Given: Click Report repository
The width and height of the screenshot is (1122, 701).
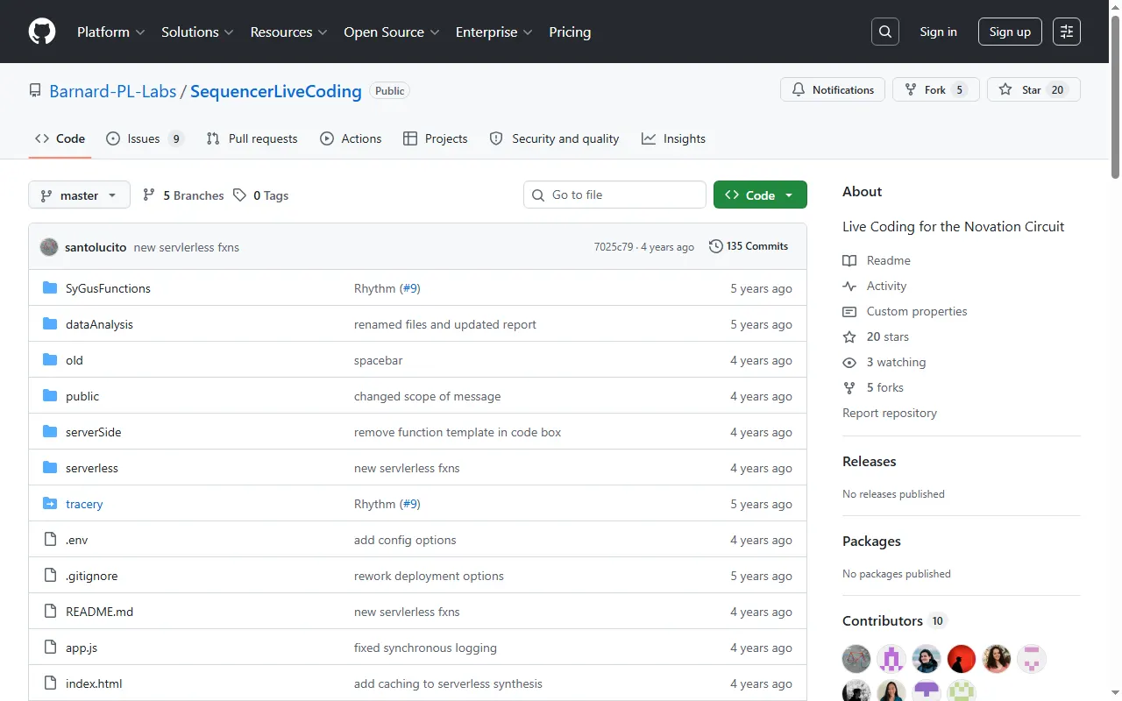Looking at the screenshot, I should click(x=890, y=413).
